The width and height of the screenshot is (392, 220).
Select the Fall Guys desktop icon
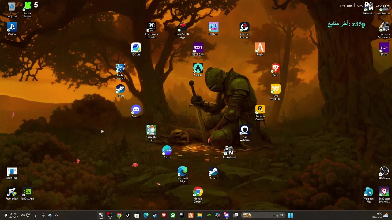213,29
